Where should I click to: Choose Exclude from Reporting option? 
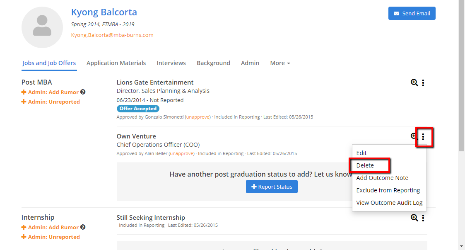388,190
